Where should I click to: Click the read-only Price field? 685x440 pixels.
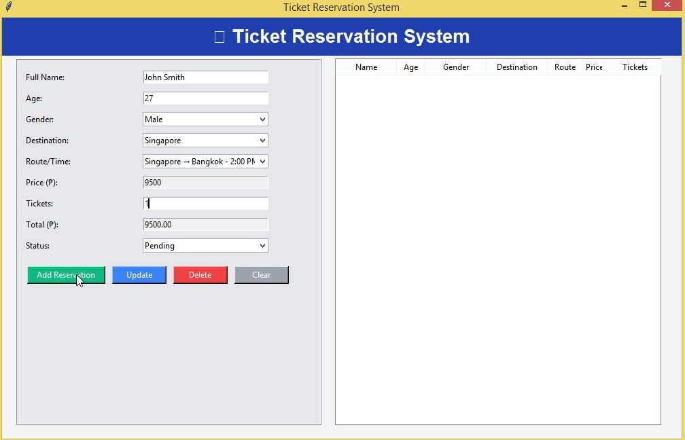click(205, 183)
